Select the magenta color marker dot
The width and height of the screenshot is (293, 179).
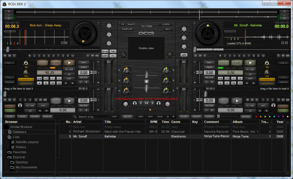(283, 116)
